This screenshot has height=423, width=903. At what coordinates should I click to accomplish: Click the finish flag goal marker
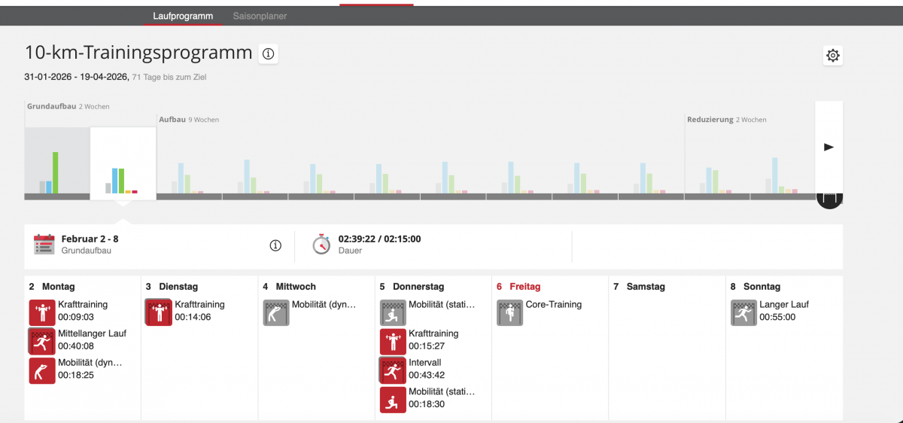click(829, 200)
